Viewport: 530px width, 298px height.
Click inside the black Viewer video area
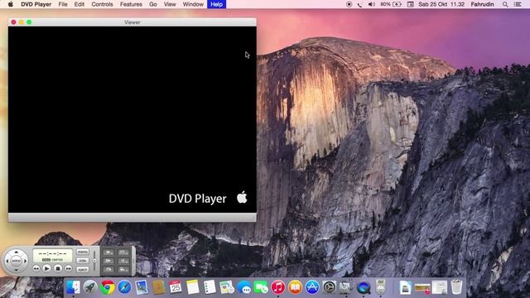[132, 119]
